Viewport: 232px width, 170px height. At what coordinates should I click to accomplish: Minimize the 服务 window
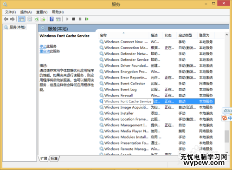pyautogui.click(x=206, y=4)
